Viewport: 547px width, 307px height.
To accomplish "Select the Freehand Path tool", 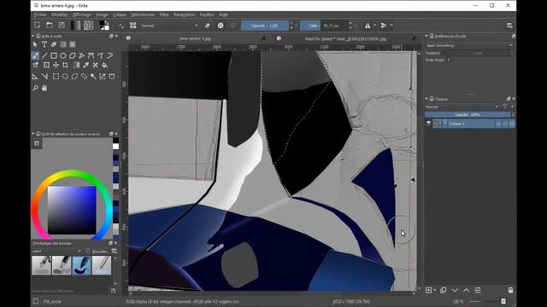I will pos(101,55).
